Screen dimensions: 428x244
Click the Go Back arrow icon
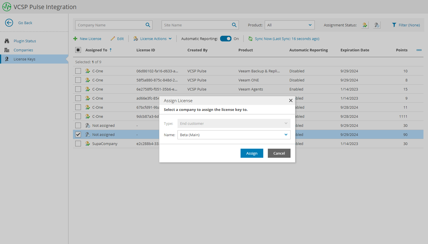point(9,23)
